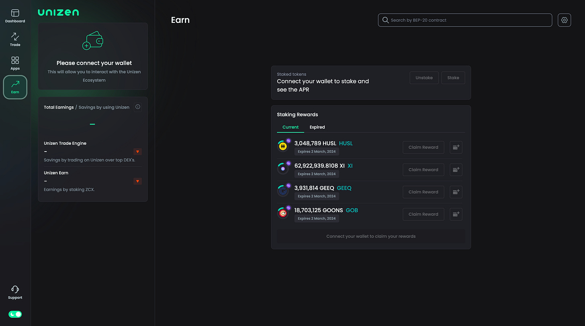The width and height of the screenshot is (585, 326).
Task: Claim Reward for GOONS
Action: pyautogui.click(x=423, y=214)
